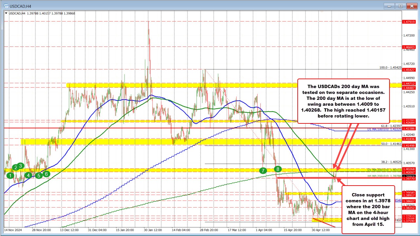Click the 1.38252 red price label
The image size is (420, 236).
(409, 208)
